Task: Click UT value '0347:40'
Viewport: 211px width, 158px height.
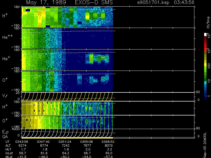Action: [43, 142]
